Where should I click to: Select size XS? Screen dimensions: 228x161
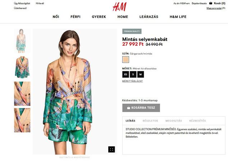click(126, 74)
